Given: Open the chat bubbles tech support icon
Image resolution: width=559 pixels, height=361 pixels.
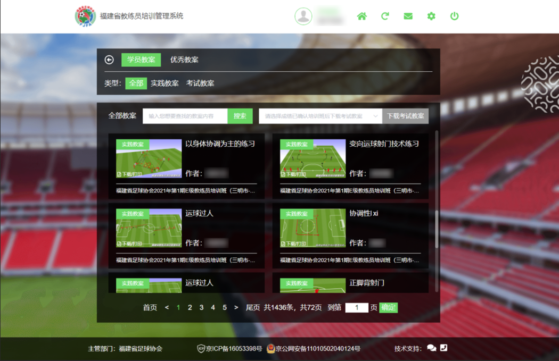Looking at the screenshot, I should point(431,348).
